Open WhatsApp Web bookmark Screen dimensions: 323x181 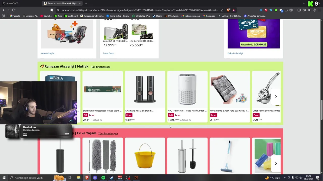coord(141,16)
